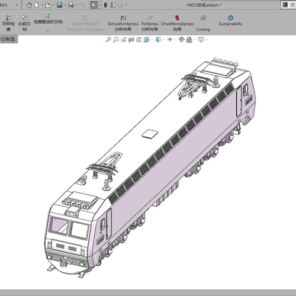Viewport: 296px width, 296px height.
Task: Toggle Section View icon
Action: (131, 40)
